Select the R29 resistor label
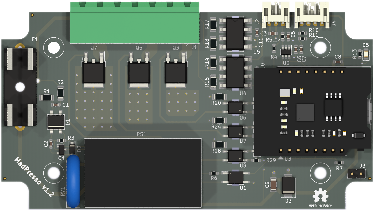Viewport: 377px width, 210px height. (271, 160)
